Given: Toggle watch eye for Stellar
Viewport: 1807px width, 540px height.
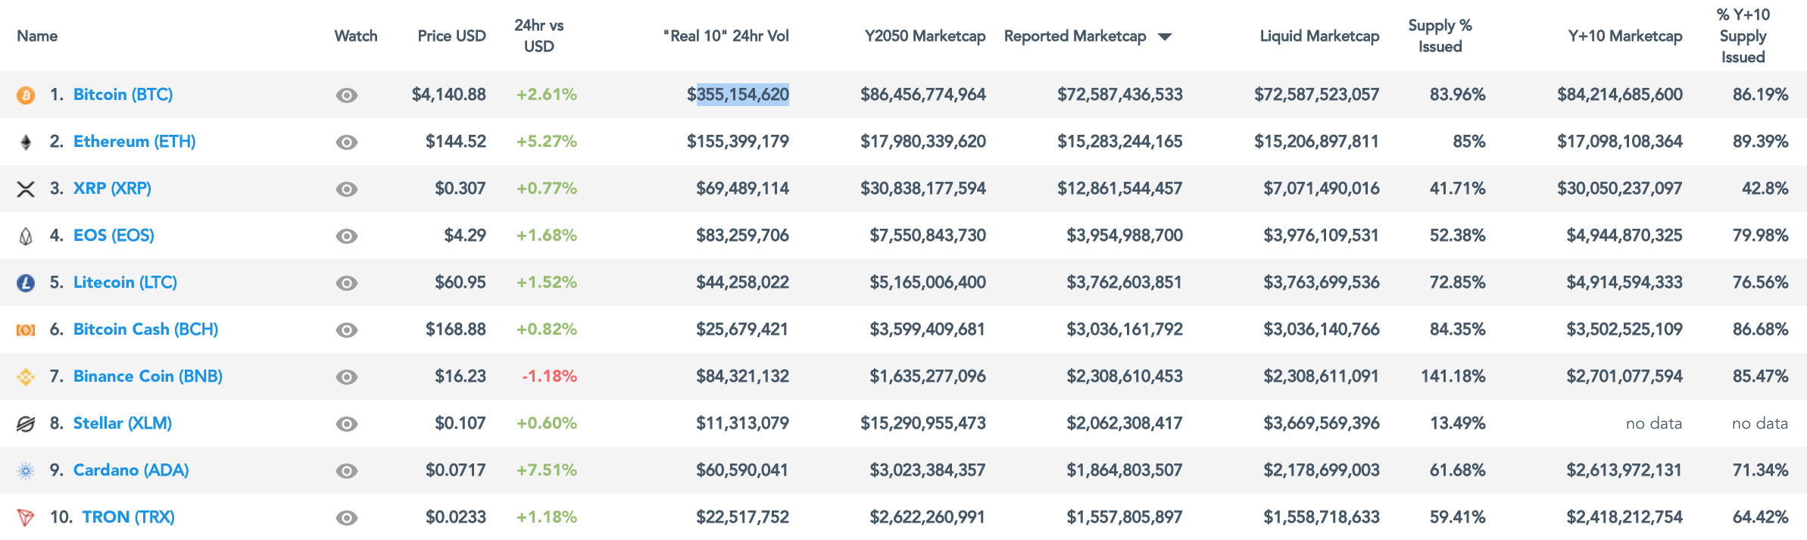Looking at the screenshot, I should tap(347, 424).
